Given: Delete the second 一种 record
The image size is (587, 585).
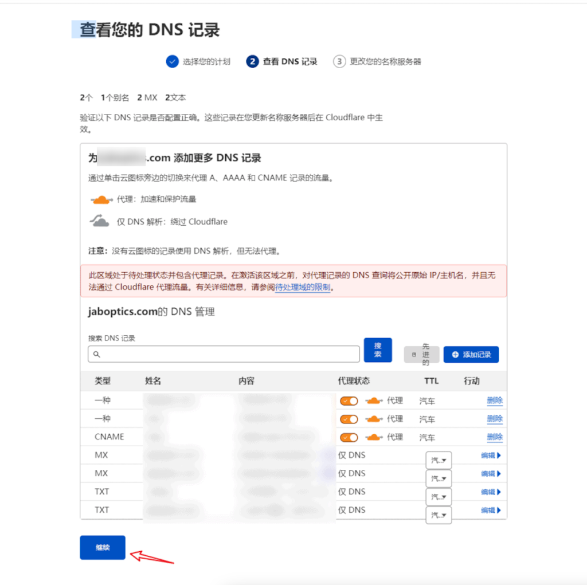Looking at the screenshot, I should [495, 419].
